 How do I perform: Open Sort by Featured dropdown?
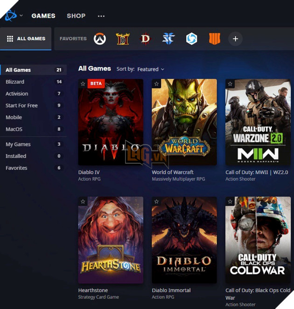[151, 70]
